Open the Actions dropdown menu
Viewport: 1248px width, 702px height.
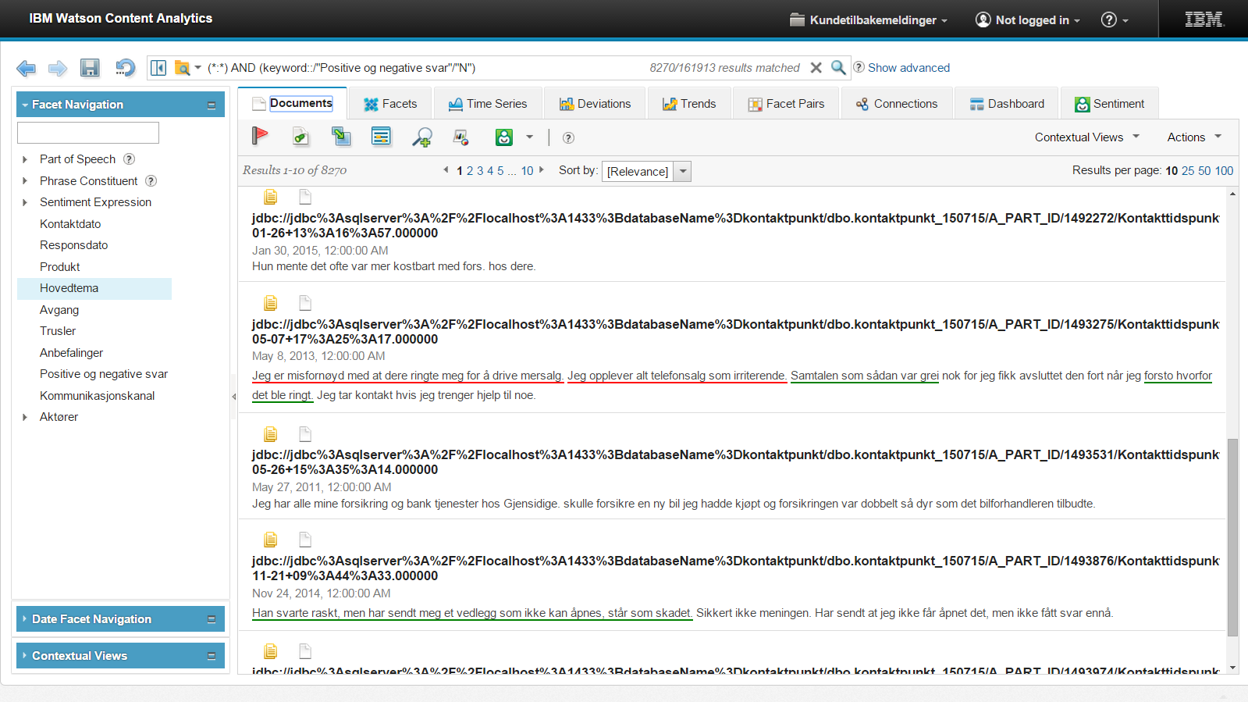[1194, 137]
